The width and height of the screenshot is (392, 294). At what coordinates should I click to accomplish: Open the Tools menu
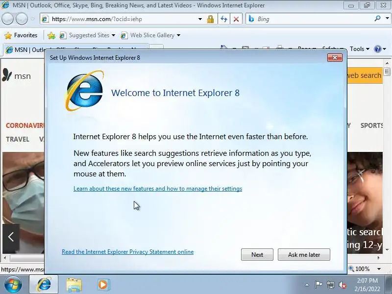360,49
